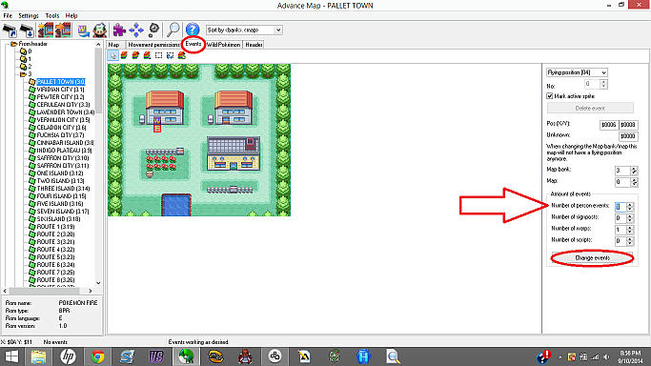Click the insert map building icon with arrow
The width and height of the screenshot is (651, 366).
(x=63, y=30)
